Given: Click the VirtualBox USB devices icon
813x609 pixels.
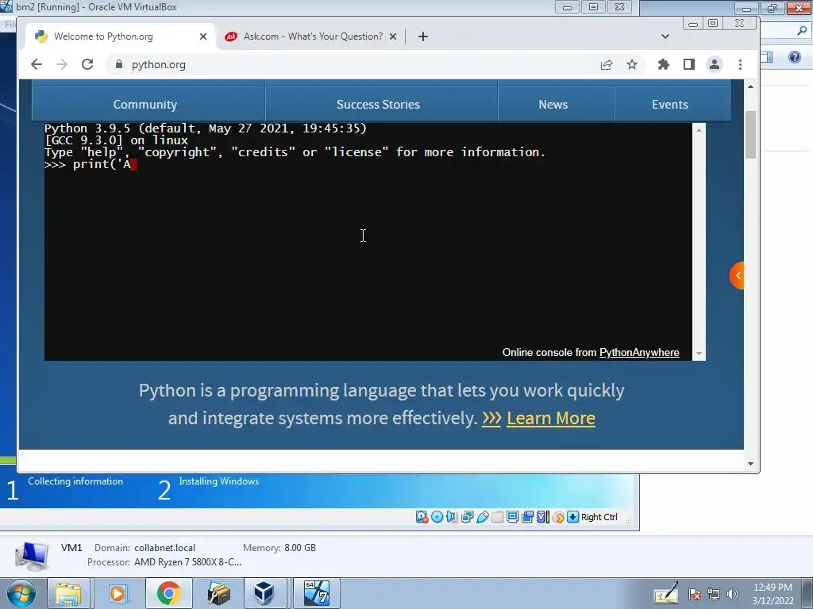Looking at the screenshot, I should coord(482,517).
